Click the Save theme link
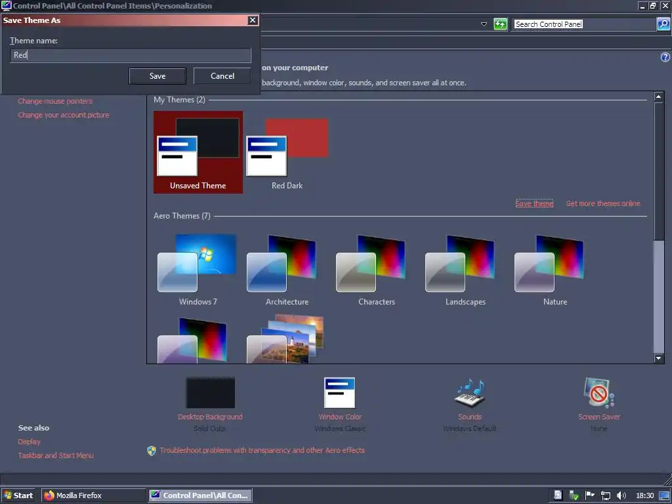Screen dimensions: 672x504 point(534,203)
